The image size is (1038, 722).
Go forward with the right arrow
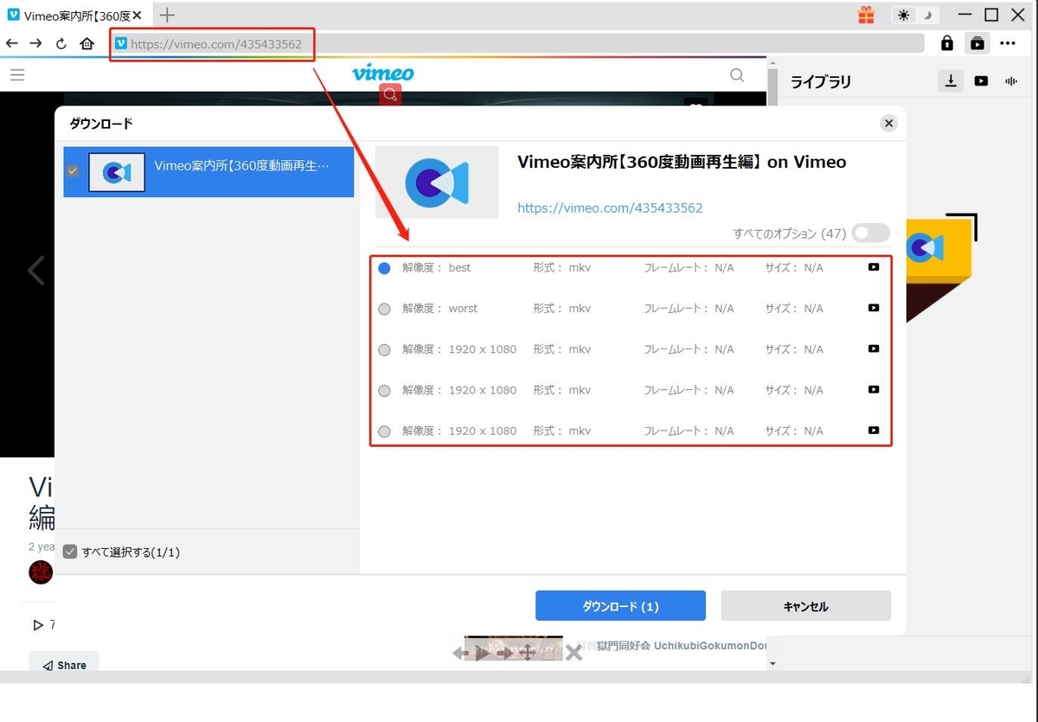pyautogui.click(x=35, y=43)
